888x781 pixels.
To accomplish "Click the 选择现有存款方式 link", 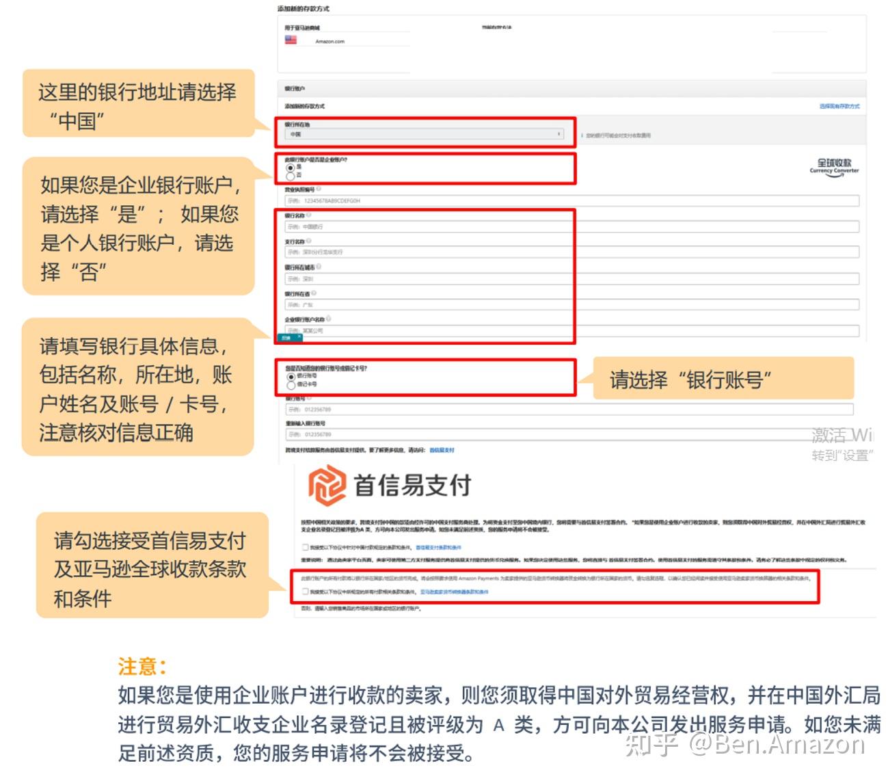I will [841, 107].
